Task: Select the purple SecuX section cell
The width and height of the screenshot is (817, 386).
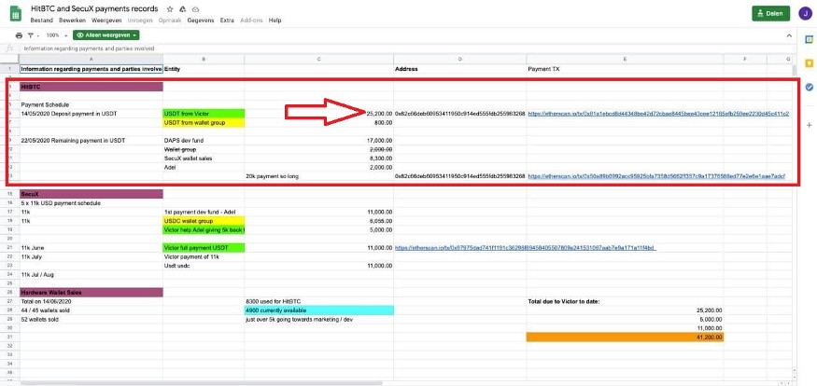Action: (92, 194)
